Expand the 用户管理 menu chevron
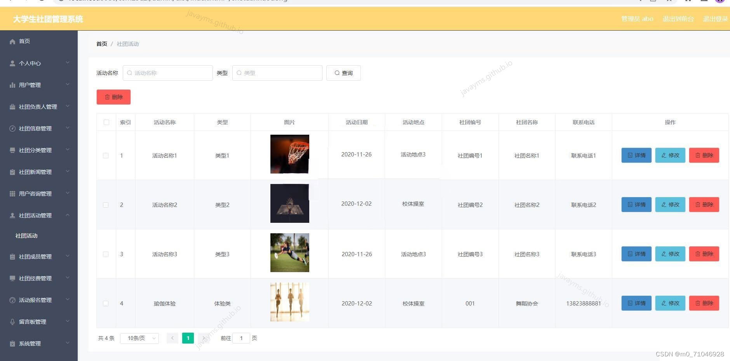This screenshot has width=730, height=361. (68, 84)
